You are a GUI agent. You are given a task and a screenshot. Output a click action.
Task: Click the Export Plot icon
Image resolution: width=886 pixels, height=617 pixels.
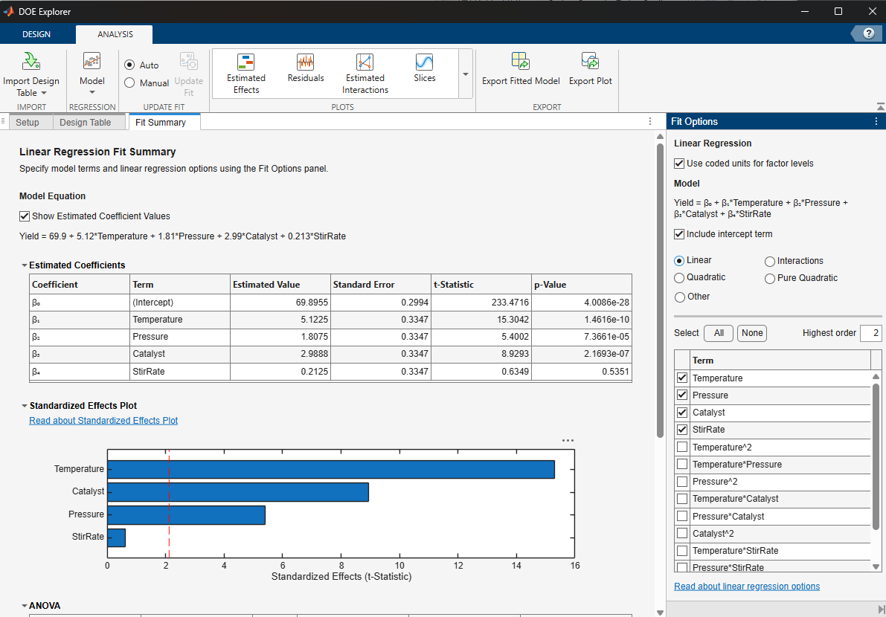pos(590,61)
